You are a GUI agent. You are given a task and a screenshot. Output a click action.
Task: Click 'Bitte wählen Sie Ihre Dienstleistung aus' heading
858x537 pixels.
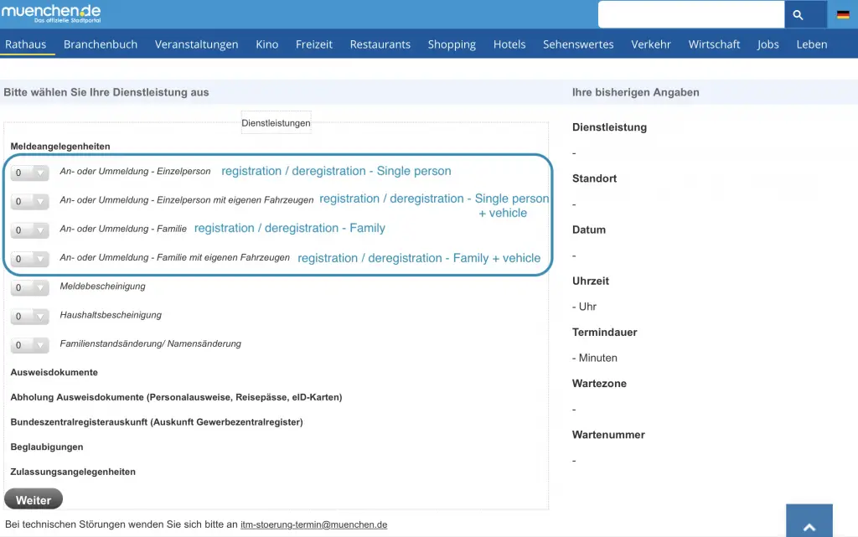[x=106, y=92]
